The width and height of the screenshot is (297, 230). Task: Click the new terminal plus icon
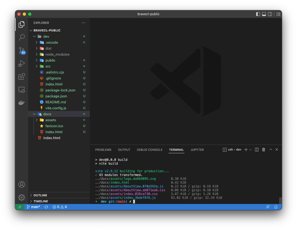tap(246, 150)
